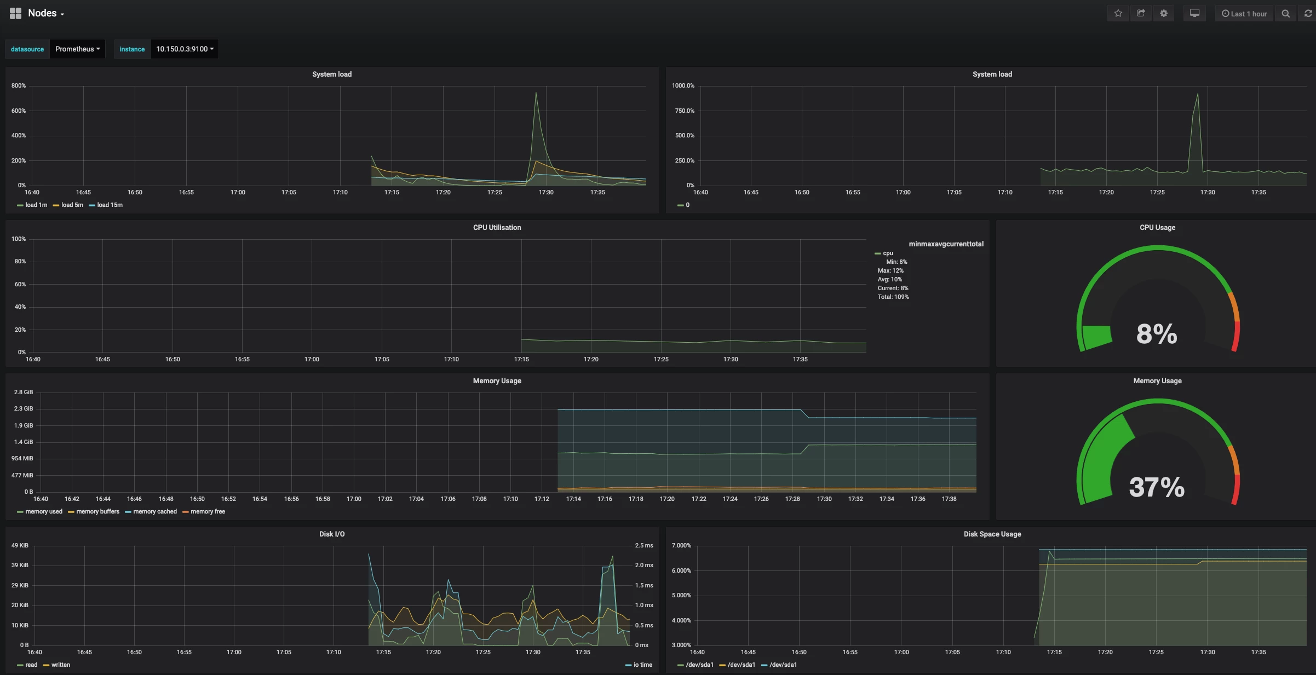
Task: Click the Grafana dashboards grid icon
Action: coord(15,13)
